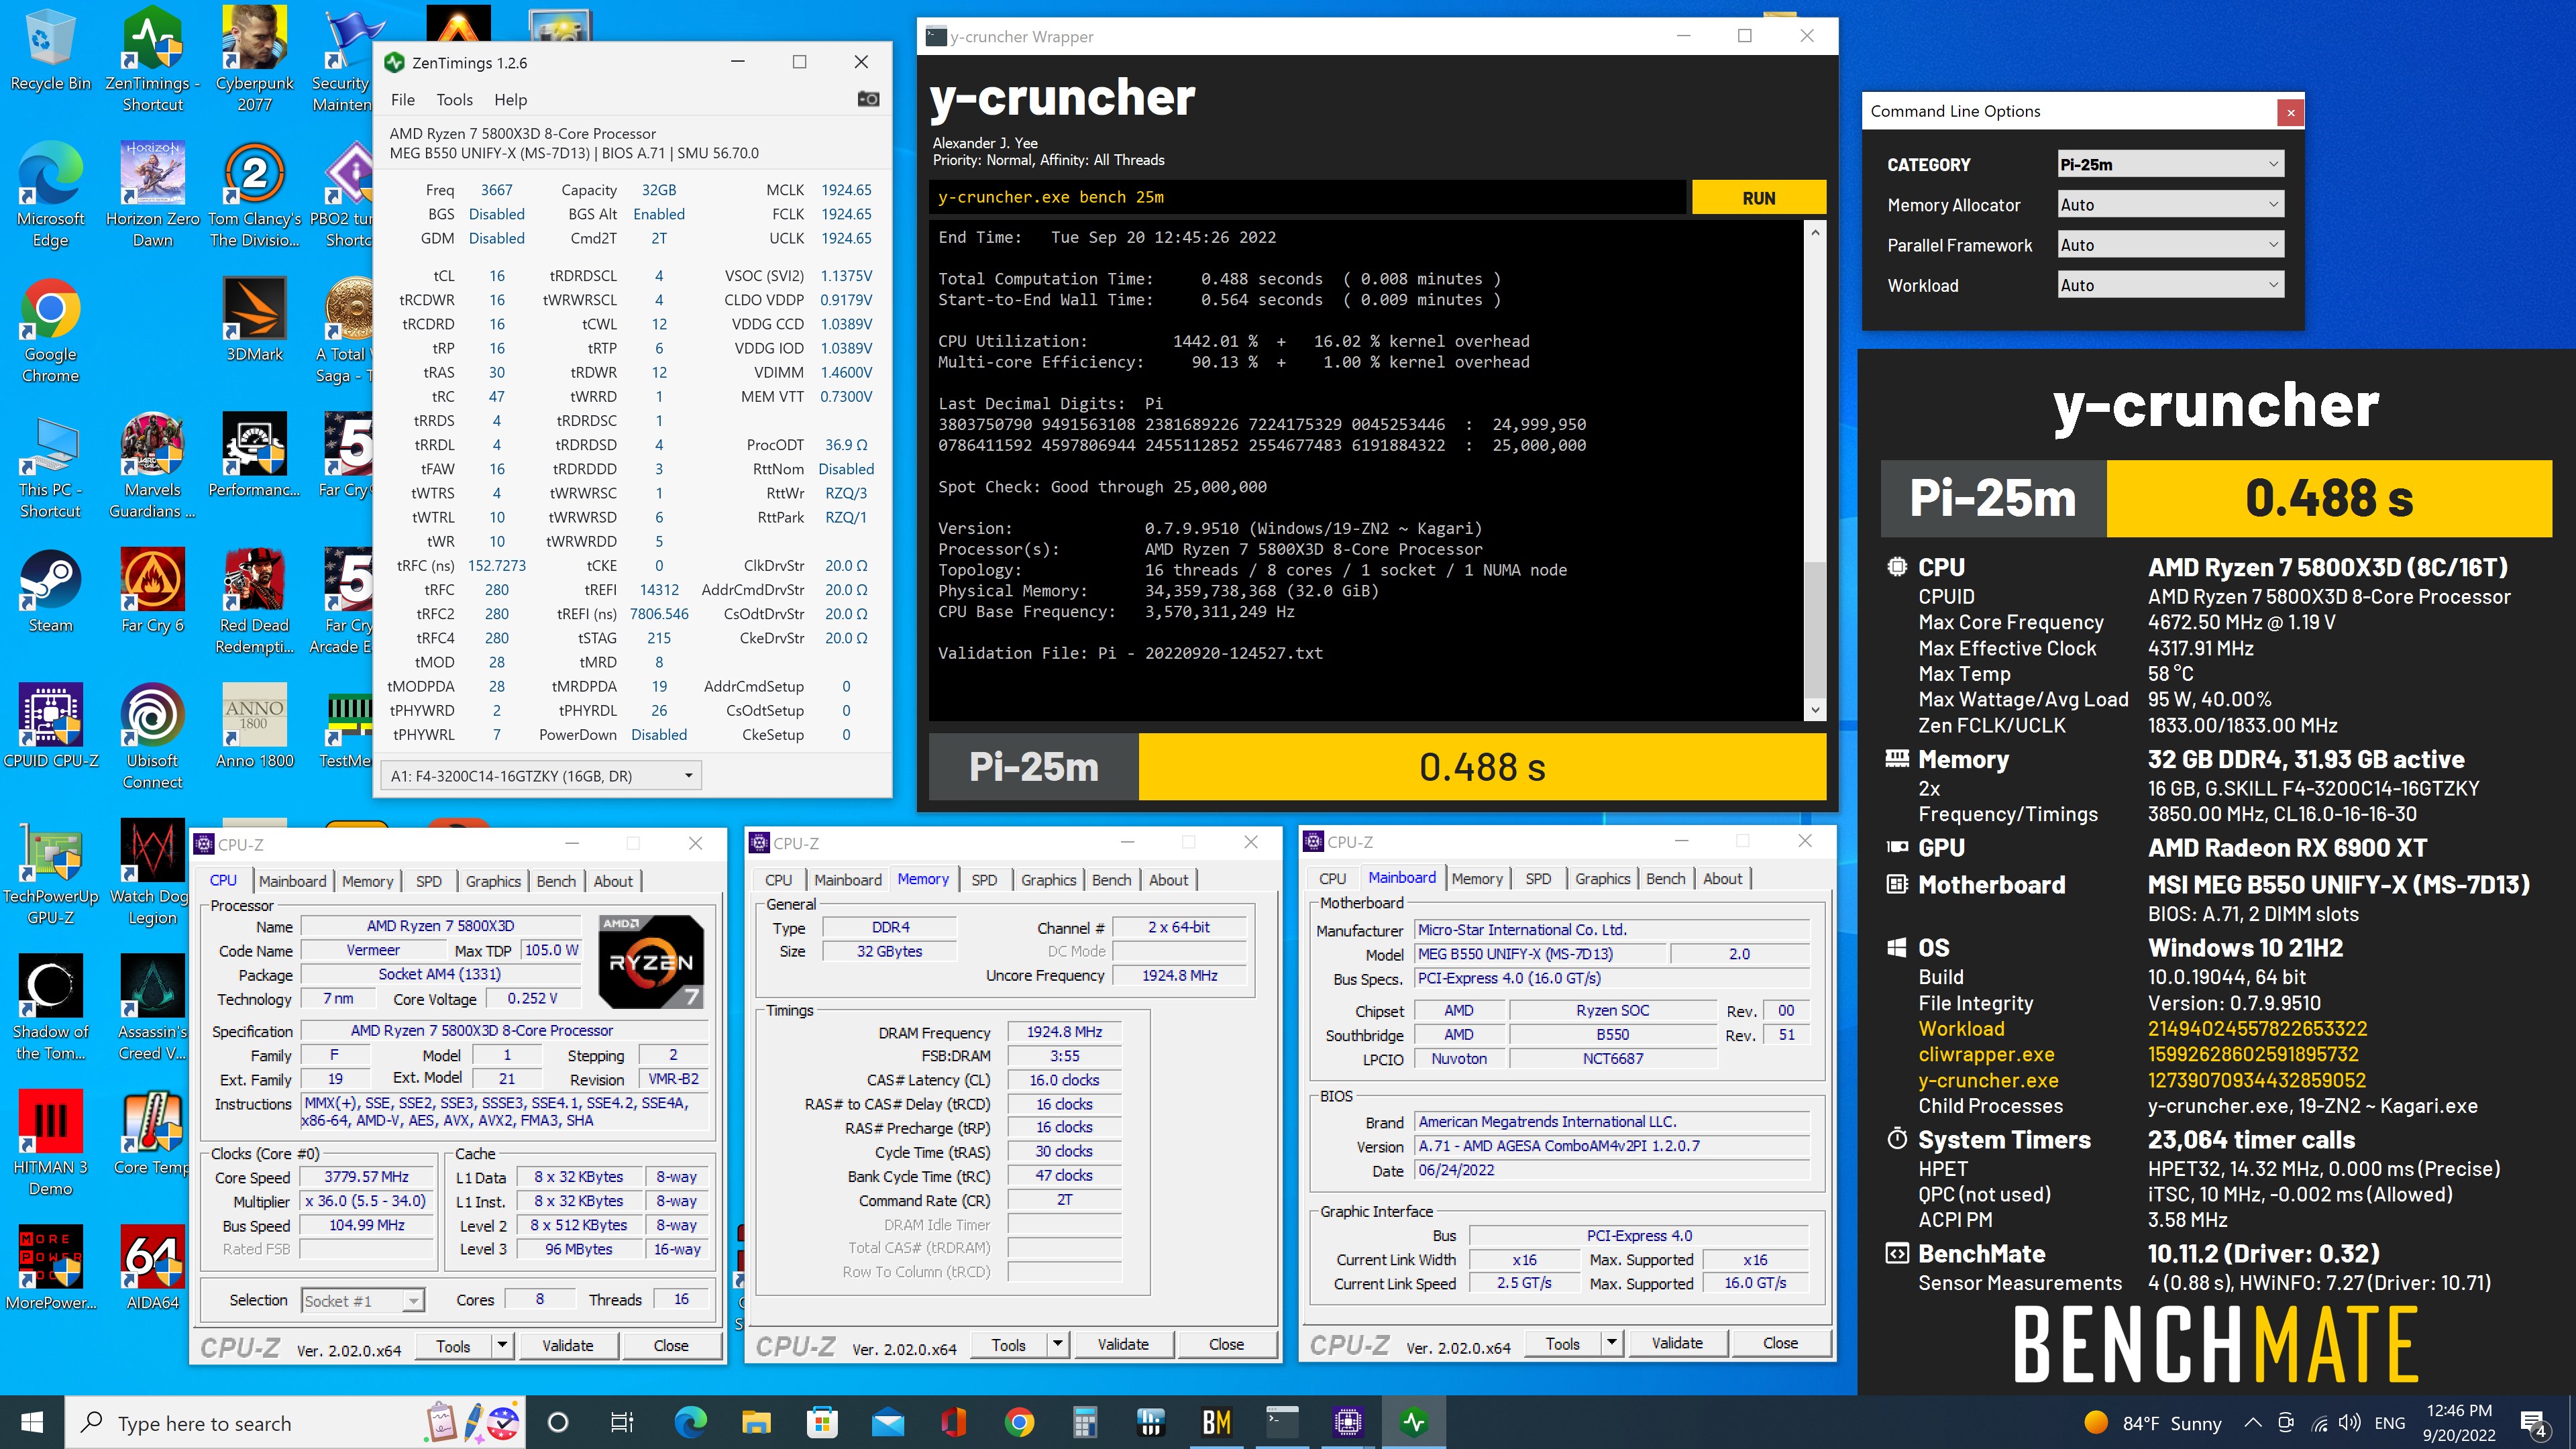Screen dimensions: 2576x1449
Task: Open Marvel's Guardians desktop icon
Action: (x=152, y=467)
